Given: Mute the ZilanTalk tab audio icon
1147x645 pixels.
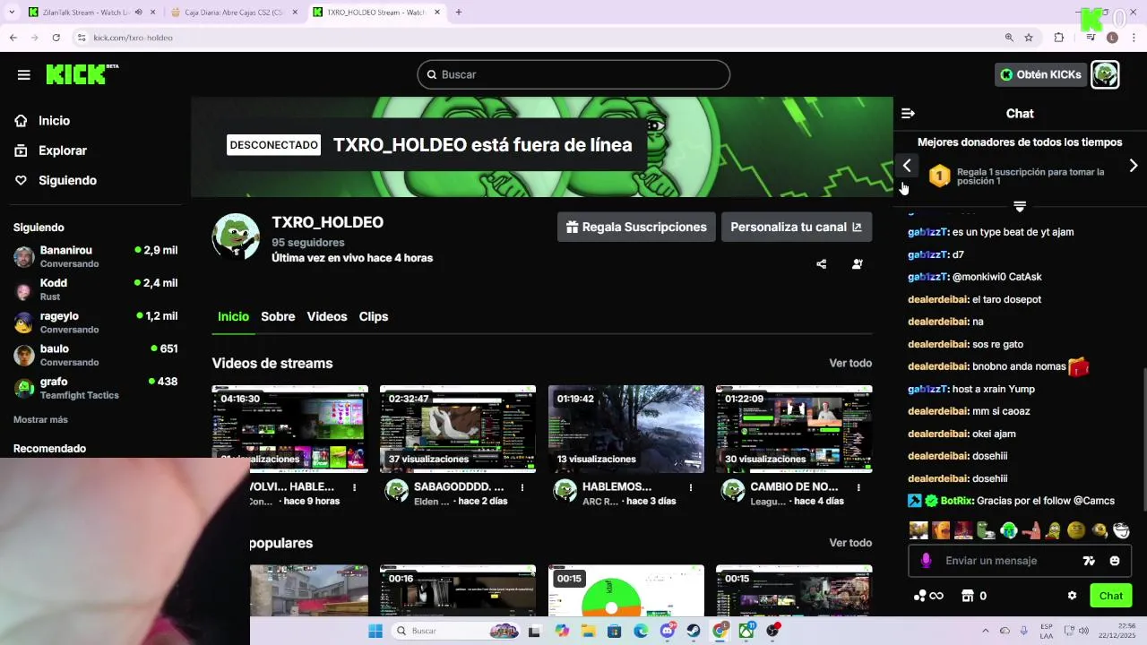Looking at the screenshot, I should (138, 13).
